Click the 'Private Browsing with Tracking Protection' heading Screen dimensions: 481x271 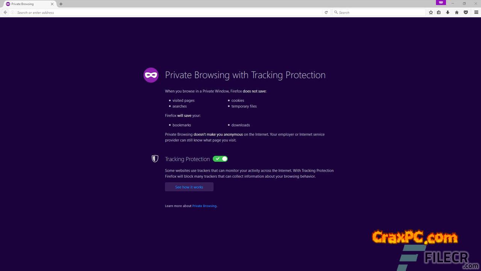(245, 75)
